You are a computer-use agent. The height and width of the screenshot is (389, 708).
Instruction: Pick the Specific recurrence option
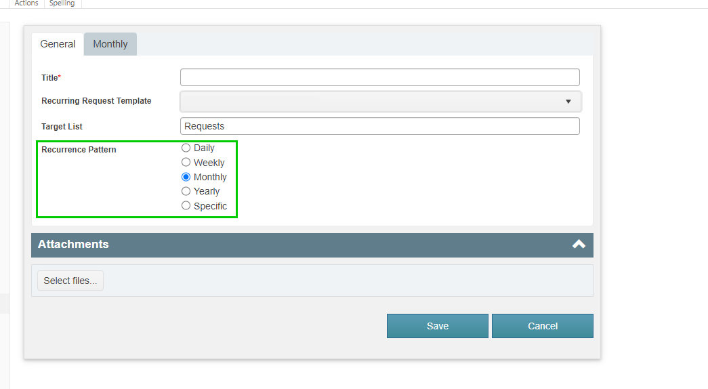point(186,205)
